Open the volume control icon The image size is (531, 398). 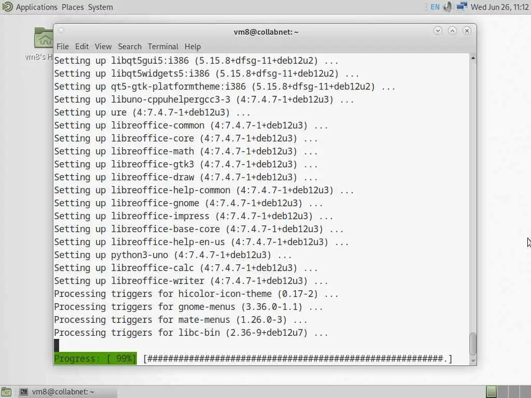point(448,7)
